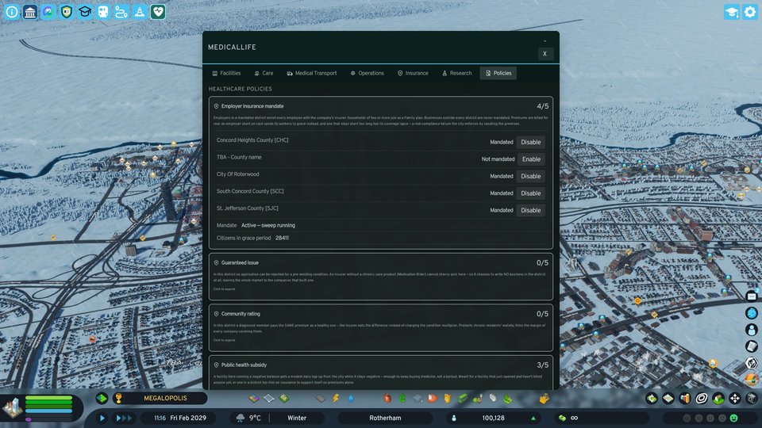Image resolution: width=762 pixels, height=428 pixels.
Task: Close the MedicalLife panel with X
Action: coord(545,54)
